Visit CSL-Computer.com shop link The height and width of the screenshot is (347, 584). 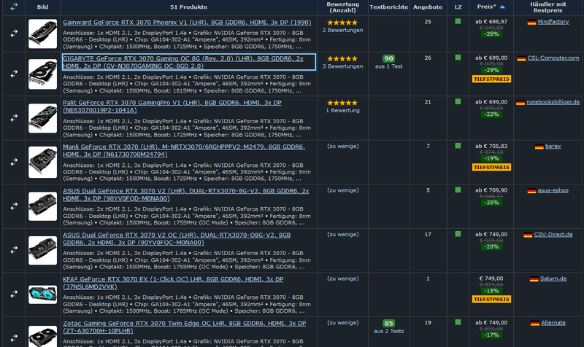[553, 58]
